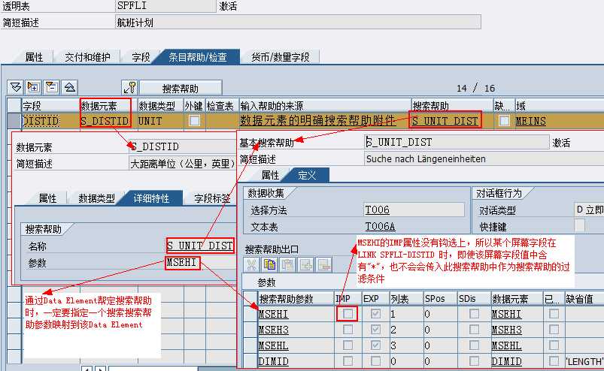Click the upward double-triangle icon in the field toolbar
The width and height of the screenshot is (604, 371).
click(x=69, y=87)
